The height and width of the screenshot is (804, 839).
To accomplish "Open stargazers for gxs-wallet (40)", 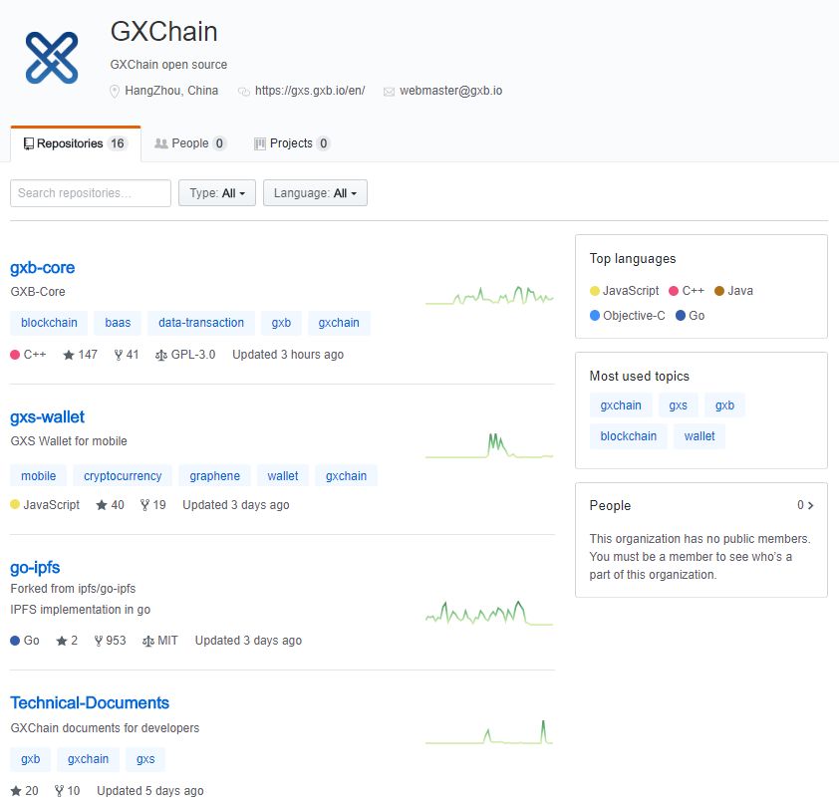I will (110, 505).
